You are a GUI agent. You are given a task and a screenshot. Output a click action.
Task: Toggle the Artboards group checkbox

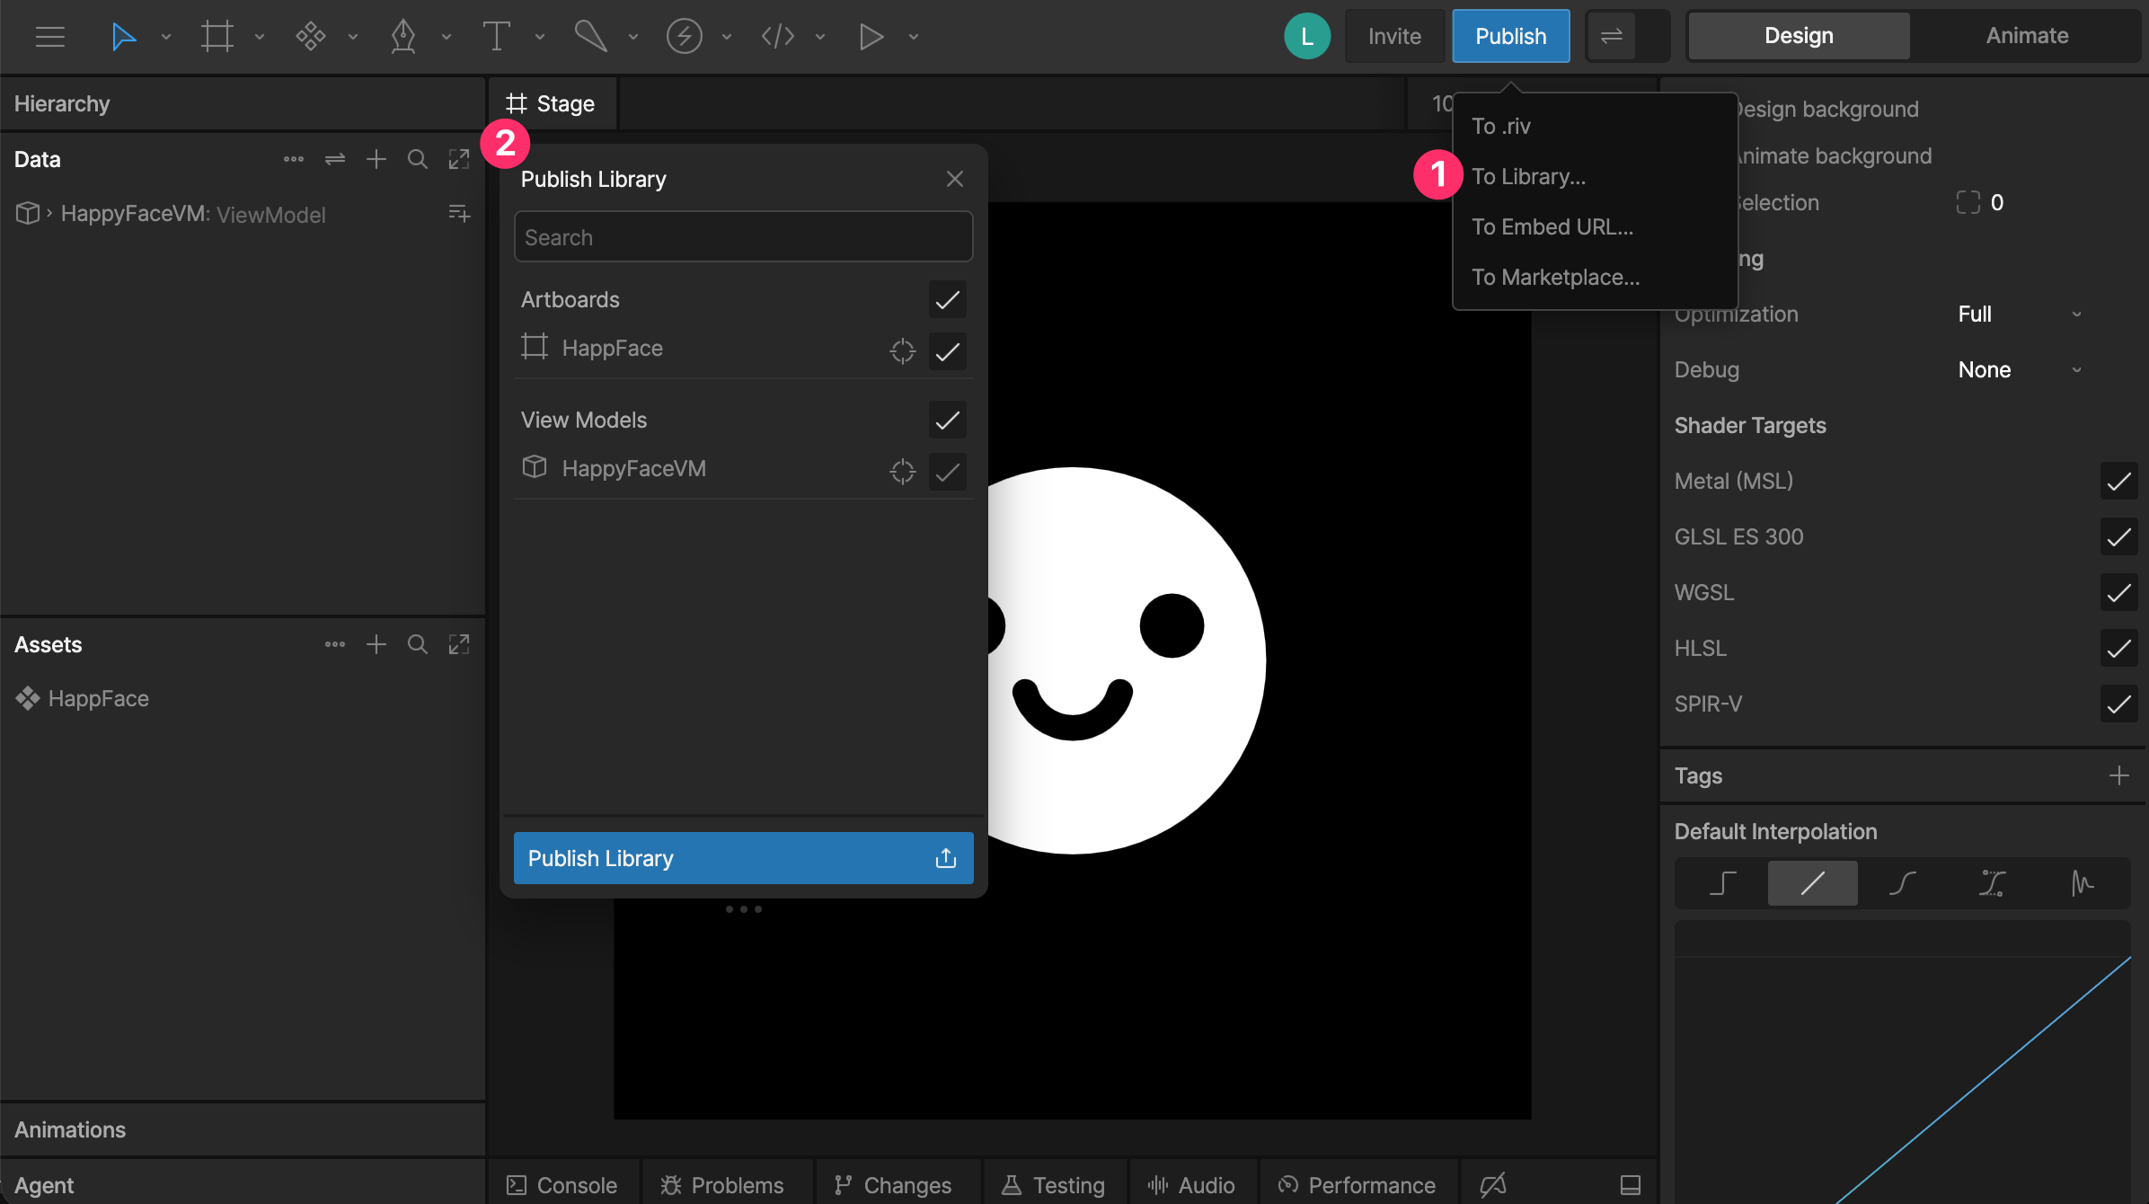point(947,300)
